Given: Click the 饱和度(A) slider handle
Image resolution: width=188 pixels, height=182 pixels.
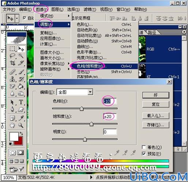Looking at the screenshot, I should click(x=91, y=124).
